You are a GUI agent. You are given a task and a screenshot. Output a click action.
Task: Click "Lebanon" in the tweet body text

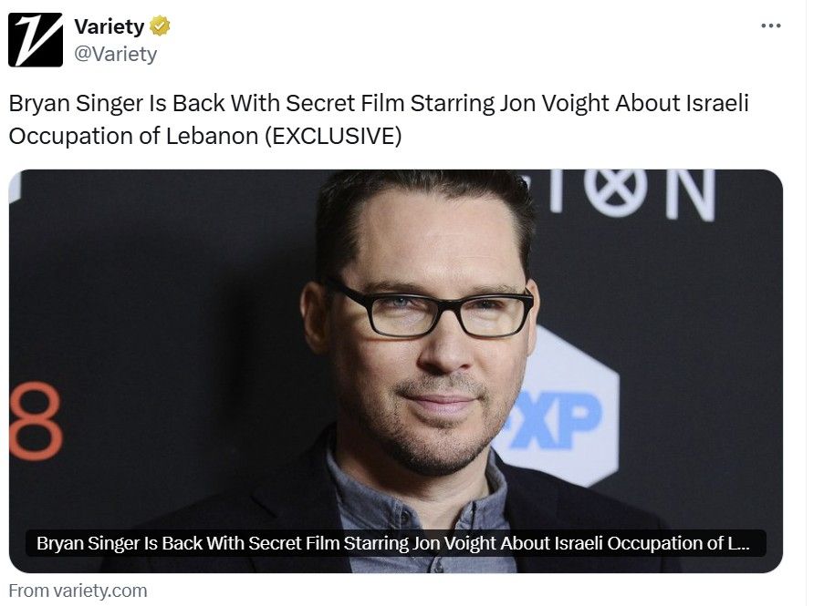pyautogui.click(x=213, y=136)
